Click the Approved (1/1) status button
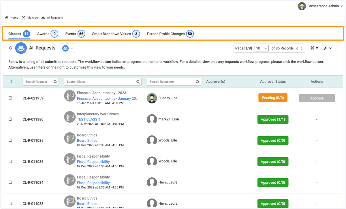This screenshot has width=346, height=209. coord(273,119)
